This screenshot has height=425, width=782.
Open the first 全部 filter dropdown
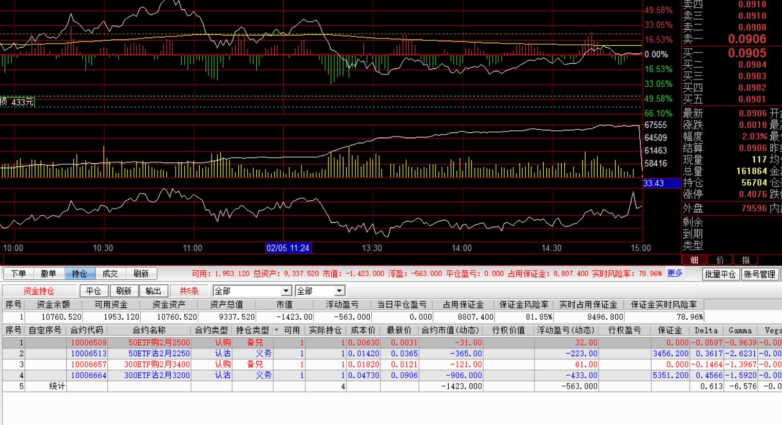(x=287, y=291)
